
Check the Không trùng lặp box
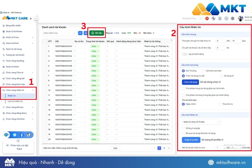coord(183,128)
